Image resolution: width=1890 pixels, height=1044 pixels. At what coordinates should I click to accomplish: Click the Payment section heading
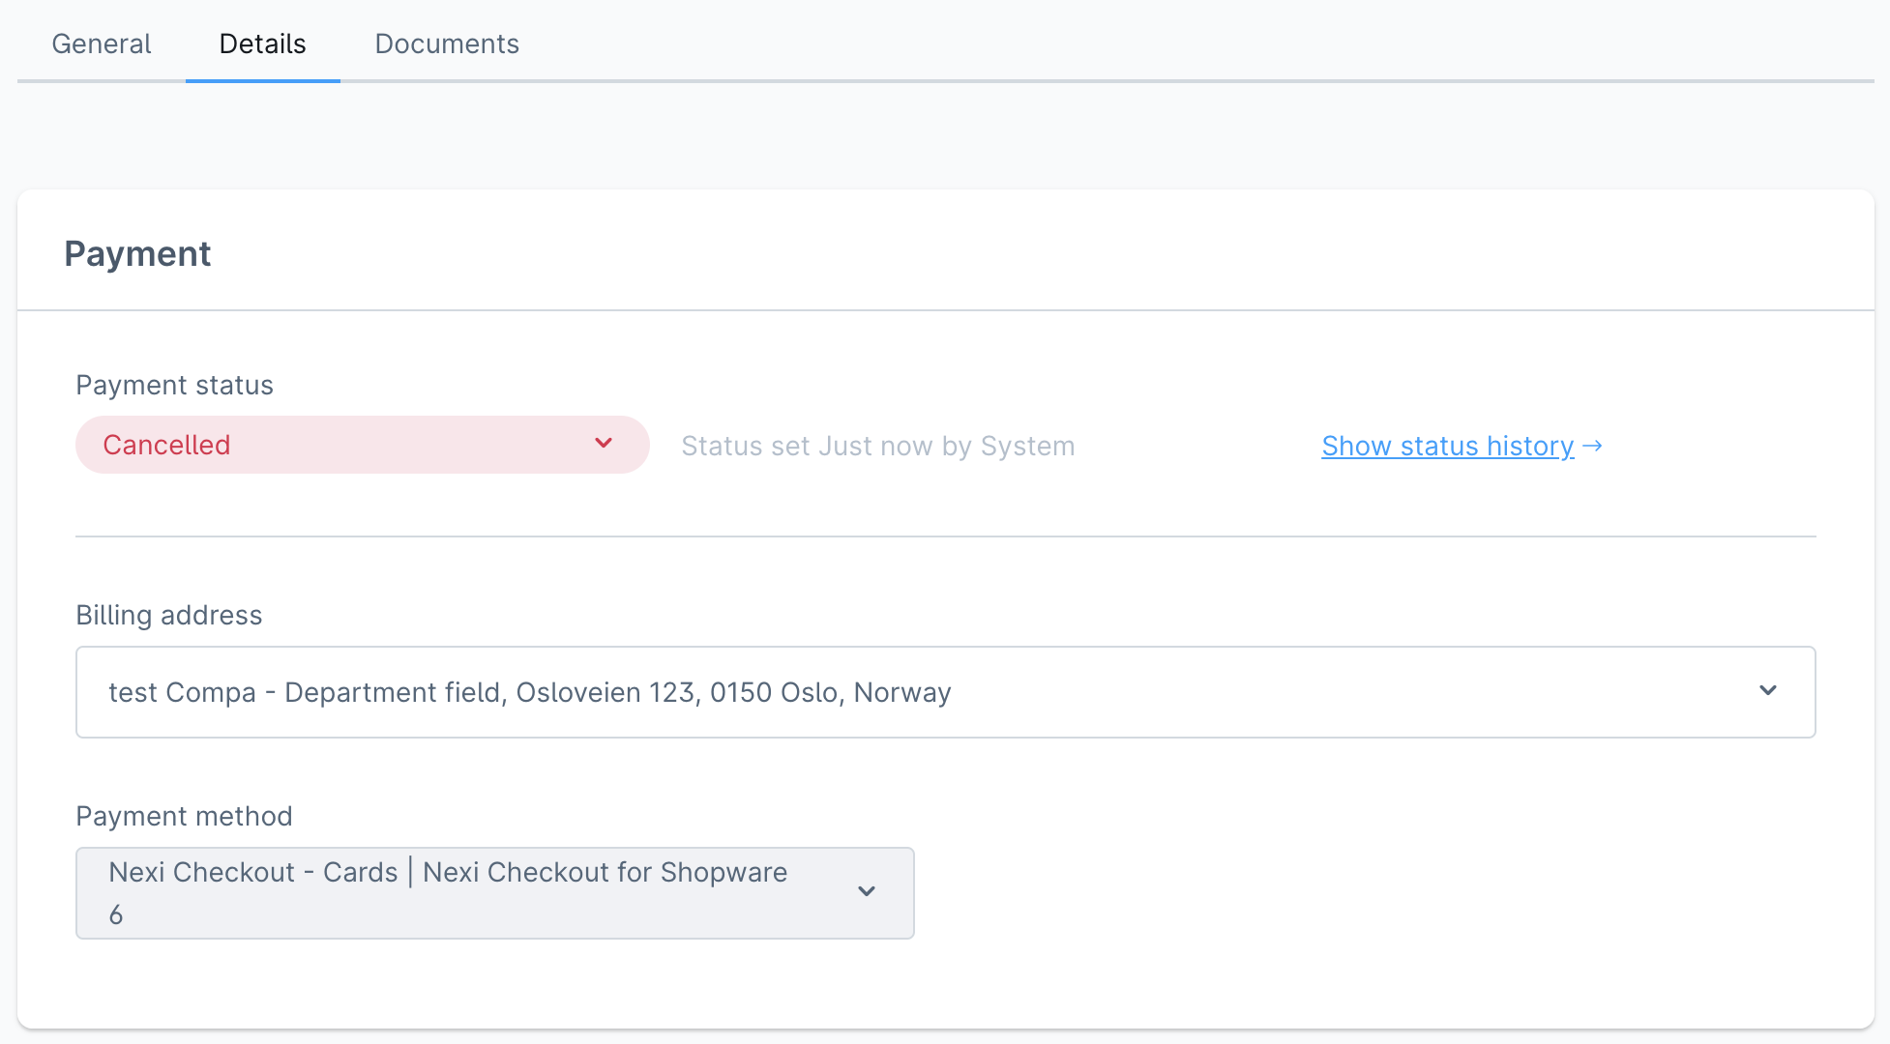(137, 253)
